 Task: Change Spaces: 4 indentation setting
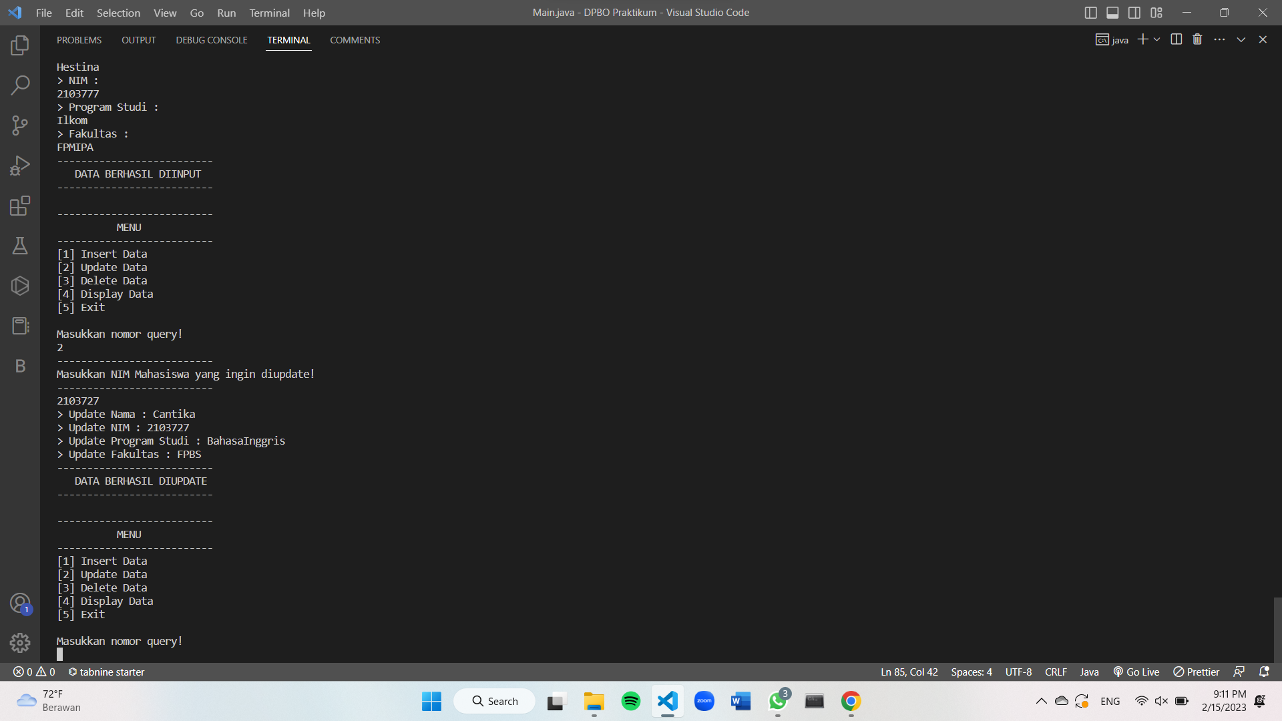point(972,672)
